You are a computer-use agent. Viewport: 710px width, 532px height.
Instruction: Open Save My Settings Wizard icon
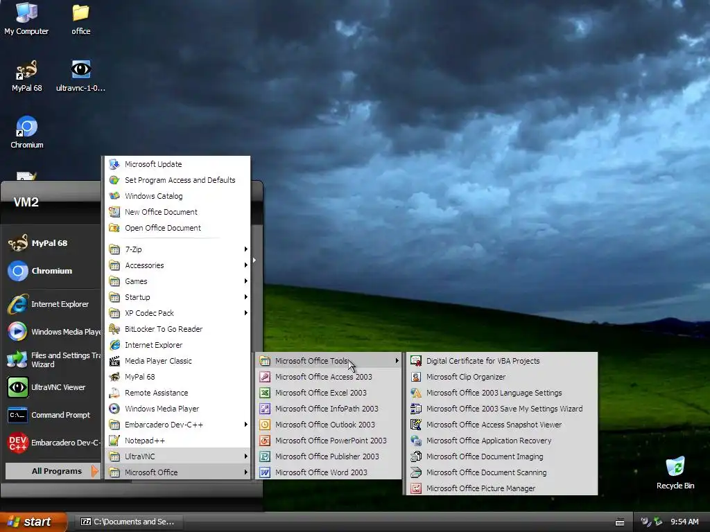(x=416, y=409)
